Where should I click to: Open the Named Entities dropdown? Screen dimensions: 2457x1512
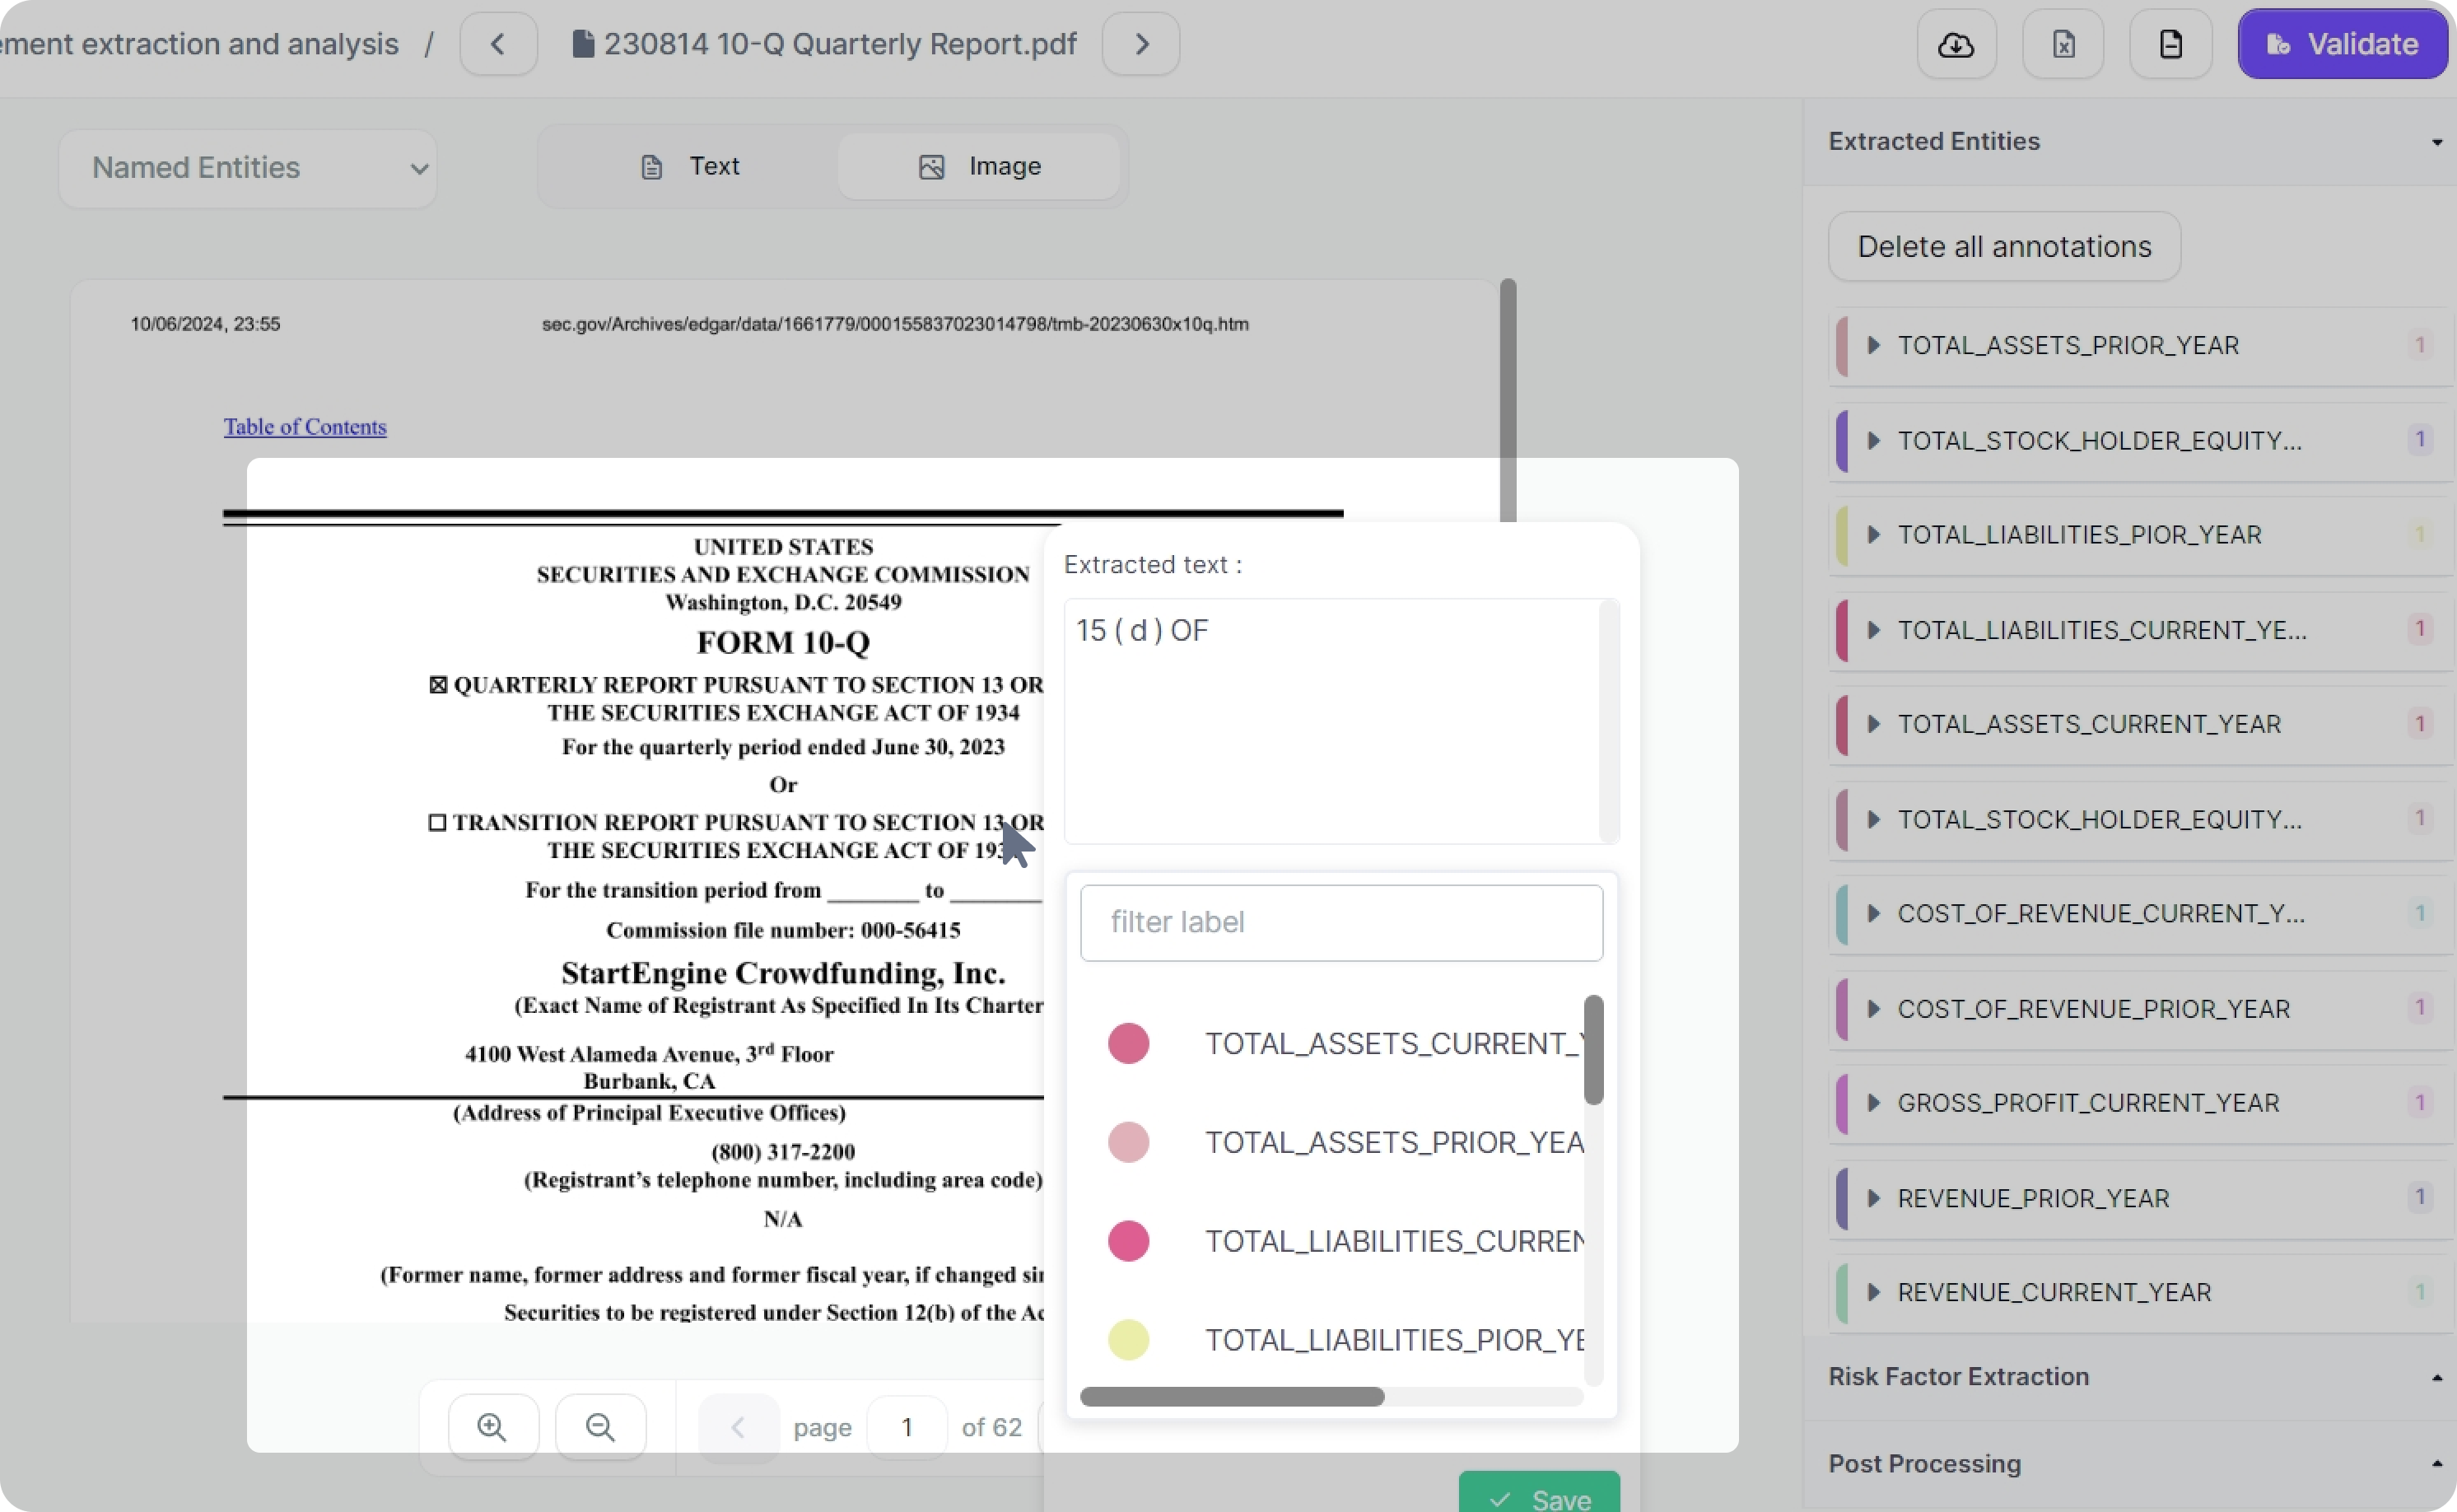[x=248, y=168]
